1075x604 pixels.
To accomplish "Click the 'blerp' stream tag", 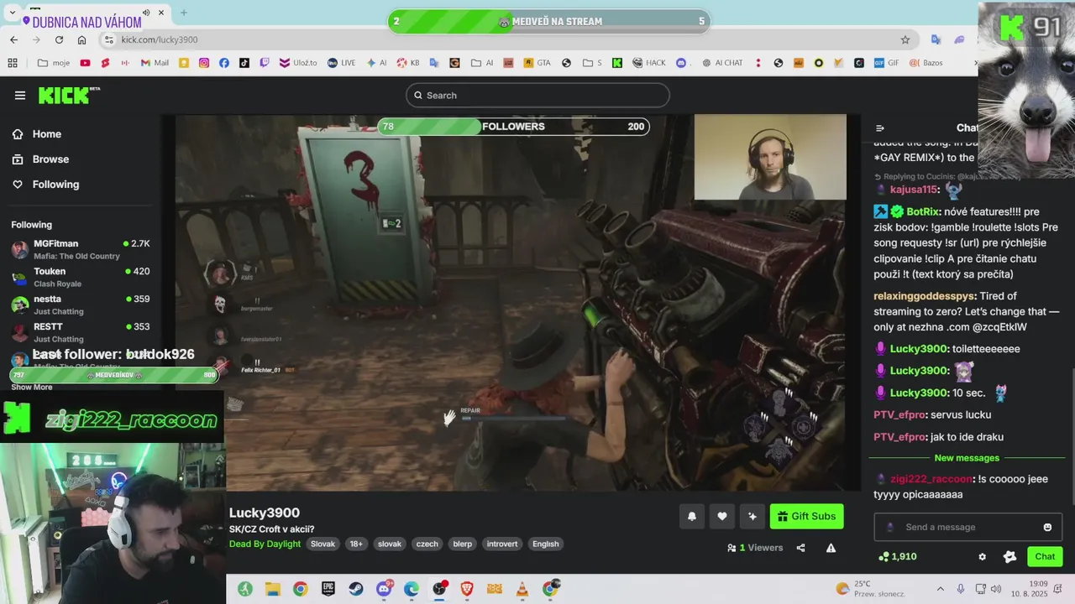I will coord(463,544).
